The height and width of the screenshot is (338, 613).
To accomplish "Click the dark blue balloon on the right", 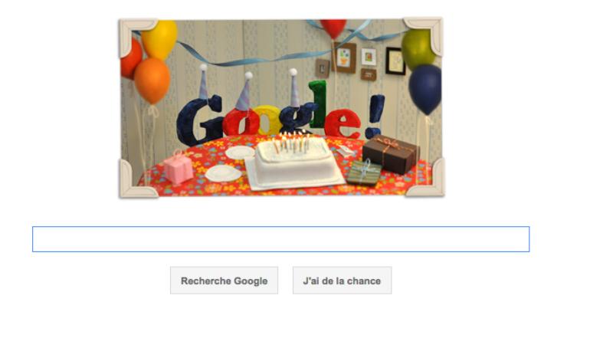I will pos(425,89).
